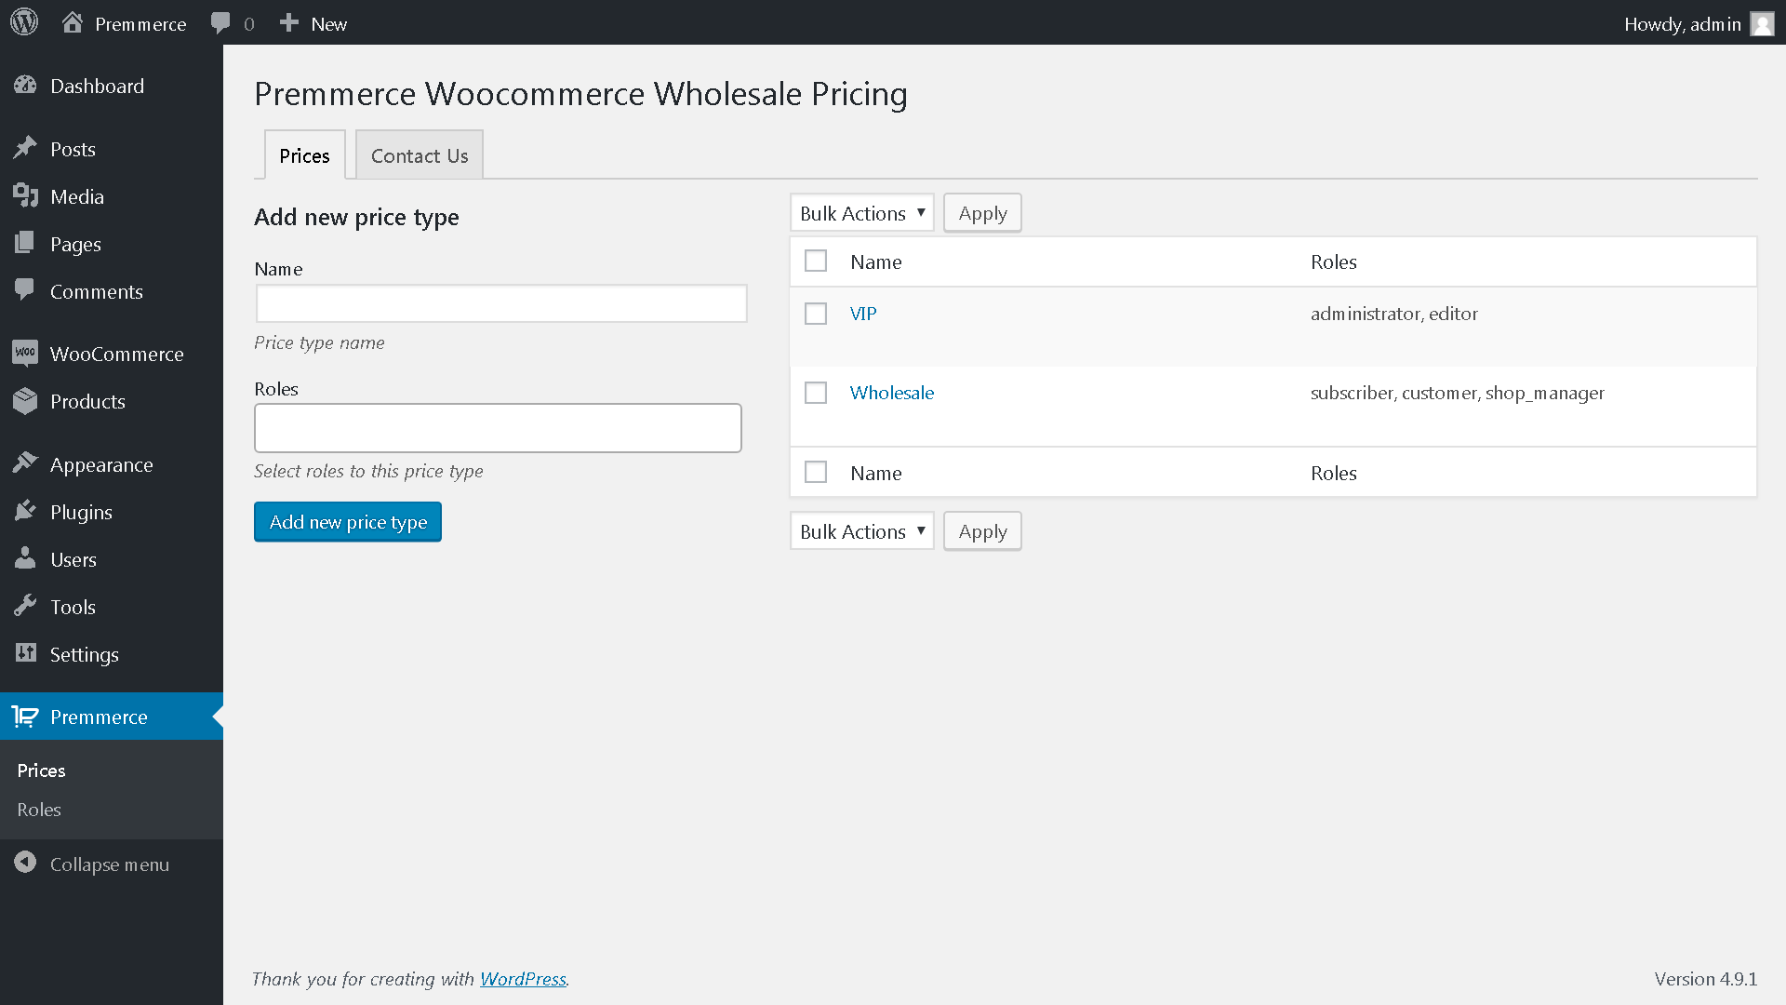Click the Media library icon

pos(25,195)
